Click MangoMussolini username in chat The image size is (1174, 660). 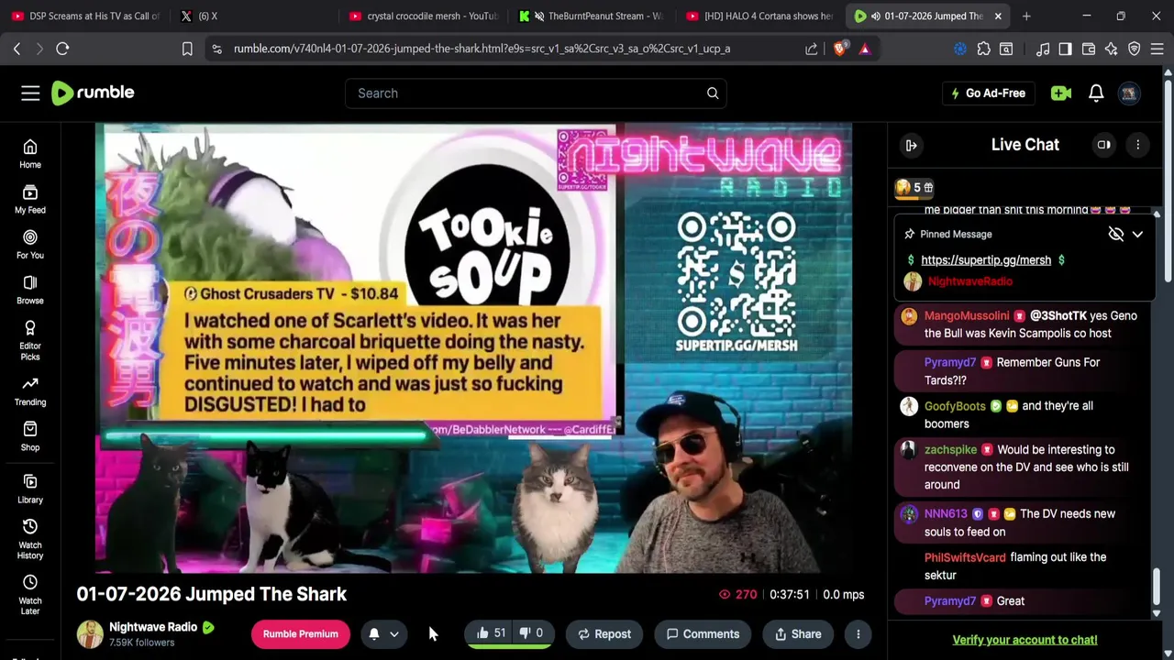tap(967, 315)
